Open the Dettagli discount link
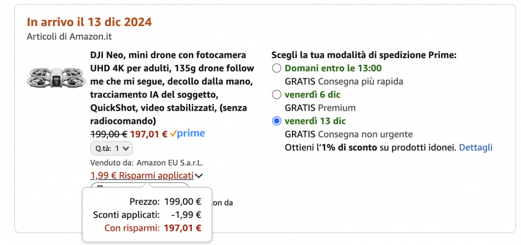This screenshot has width=521, height=245. [x=475, y=147]
